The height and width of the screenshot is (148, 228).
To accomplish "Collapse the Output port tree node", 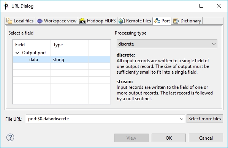I will pos(17,53).
